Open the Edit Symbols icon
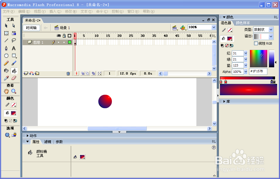 click(183, 28)
